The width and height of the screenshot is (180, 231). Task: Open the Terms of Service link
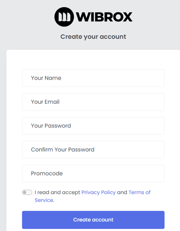pos(140,192)
